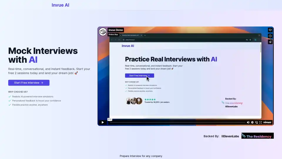Play the Invue Demo video
Image resolution: width=282 pixels, height=159 pixels.
click(103, 122)
